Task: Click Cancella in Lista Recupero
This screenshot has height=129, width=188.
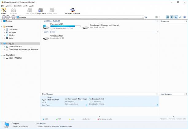Action: tap(172, 119)
